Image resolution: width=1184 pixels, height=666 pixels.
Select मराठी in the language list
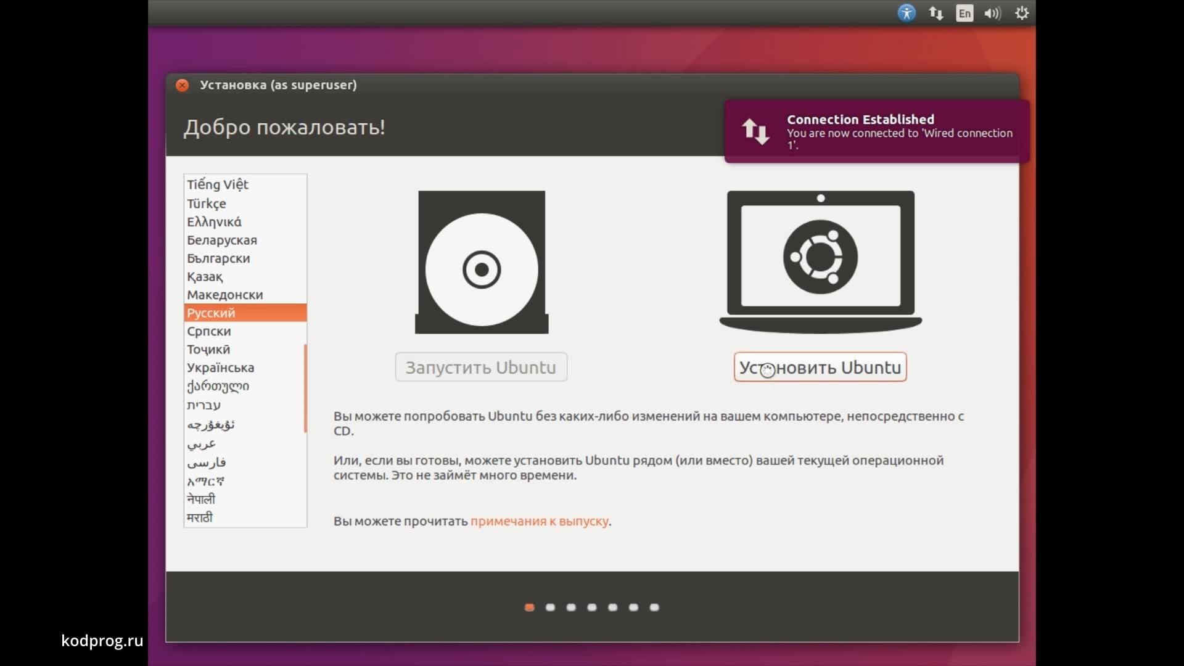245,517
